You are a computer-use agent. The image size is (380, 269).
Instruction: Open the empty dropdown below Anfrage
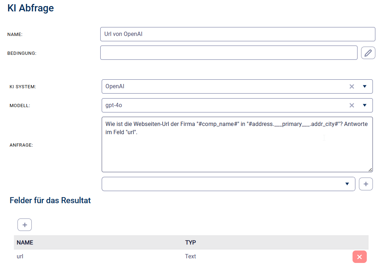[228, 184]
